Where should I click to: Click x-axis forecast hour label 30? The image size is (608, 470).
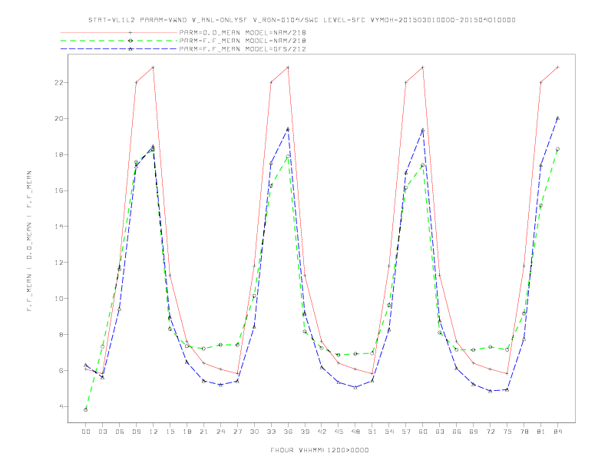click(x=254, y=432)
